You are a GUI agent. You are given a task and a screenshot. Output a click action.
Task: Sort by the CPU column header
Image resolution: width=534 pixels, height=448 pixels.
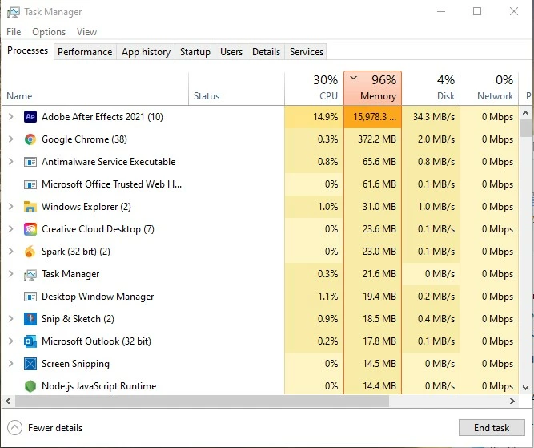click(314, 88)
